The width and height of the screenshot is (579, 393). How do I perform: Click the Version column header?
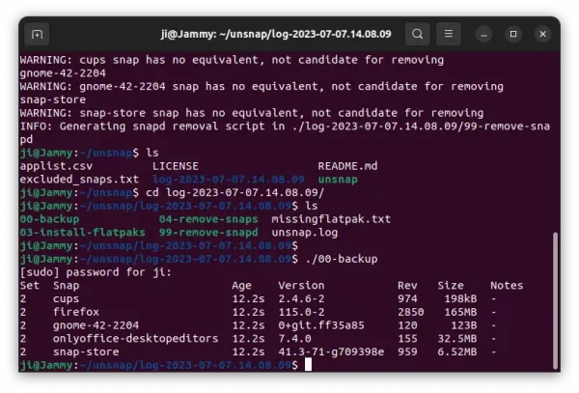[301, 286]
